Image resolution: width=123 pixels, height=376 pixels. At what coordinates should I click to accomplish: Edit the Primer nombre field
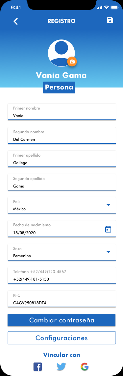[62, 112]
